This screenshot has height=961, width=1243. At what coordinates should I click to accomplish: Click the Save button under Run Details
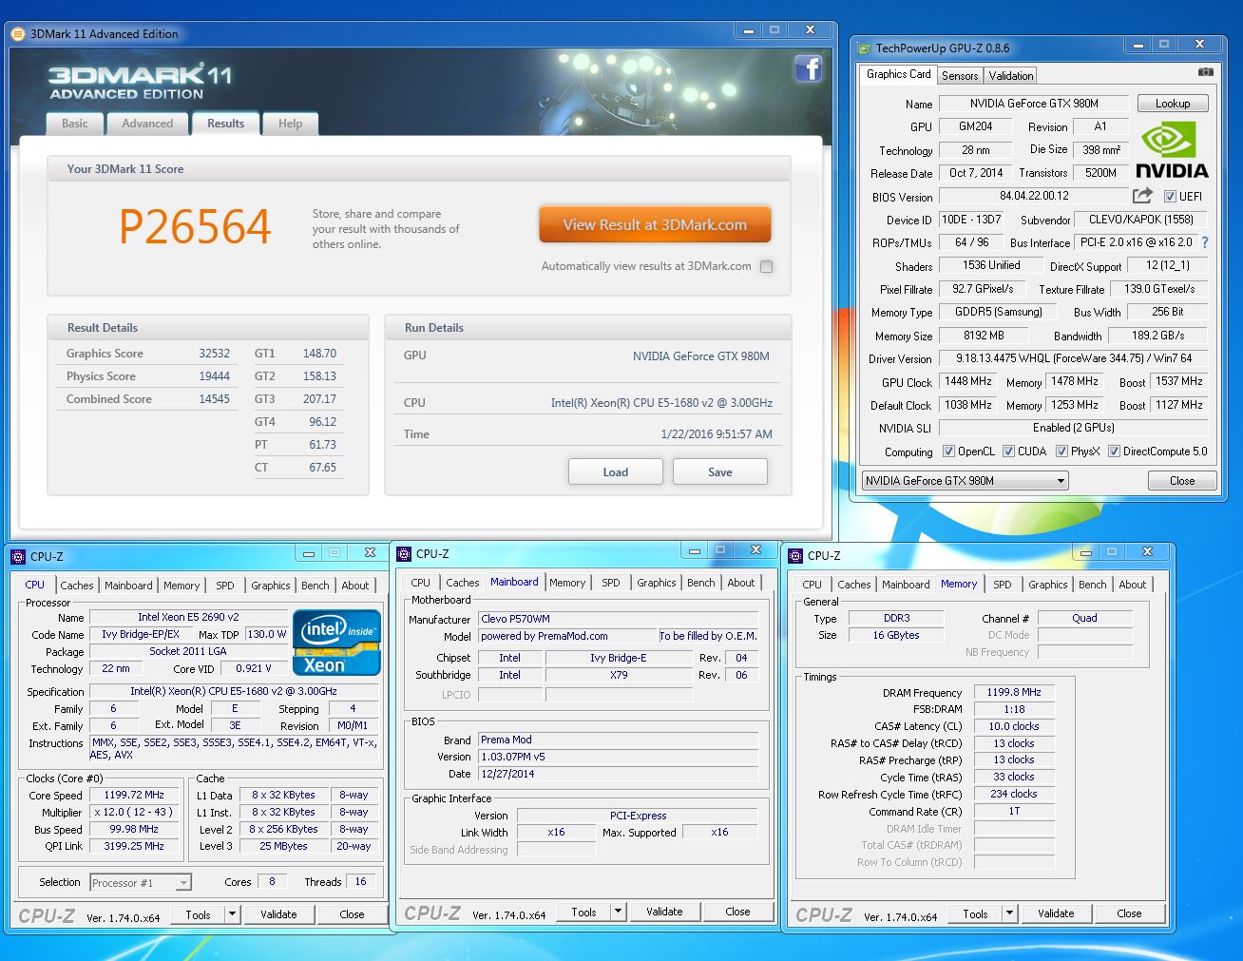click(x=719, y=472)
